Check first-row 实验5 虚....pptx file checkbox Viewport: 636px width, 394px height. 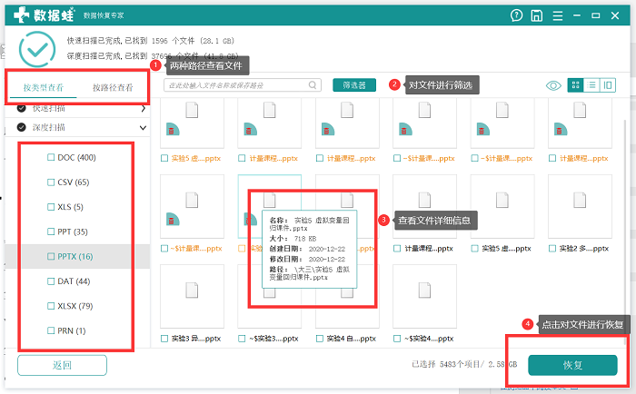(x=164, y=158)
